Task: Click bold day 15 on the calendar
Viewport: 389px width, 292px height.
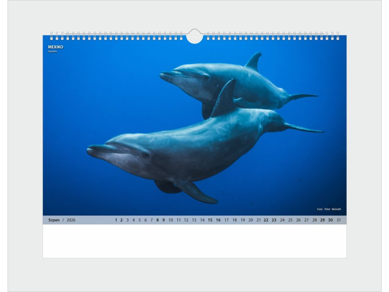Action: tap(210, 220)
